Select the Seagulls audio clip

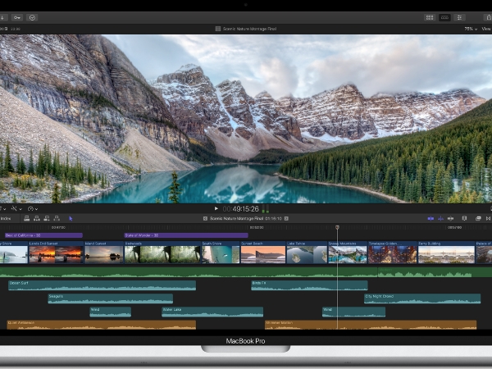click(x=111, y=298)
